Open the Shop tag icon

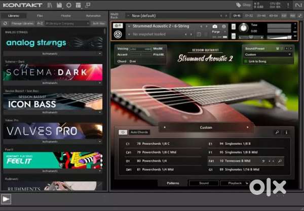pyautogui.click(x=239, y=5)
